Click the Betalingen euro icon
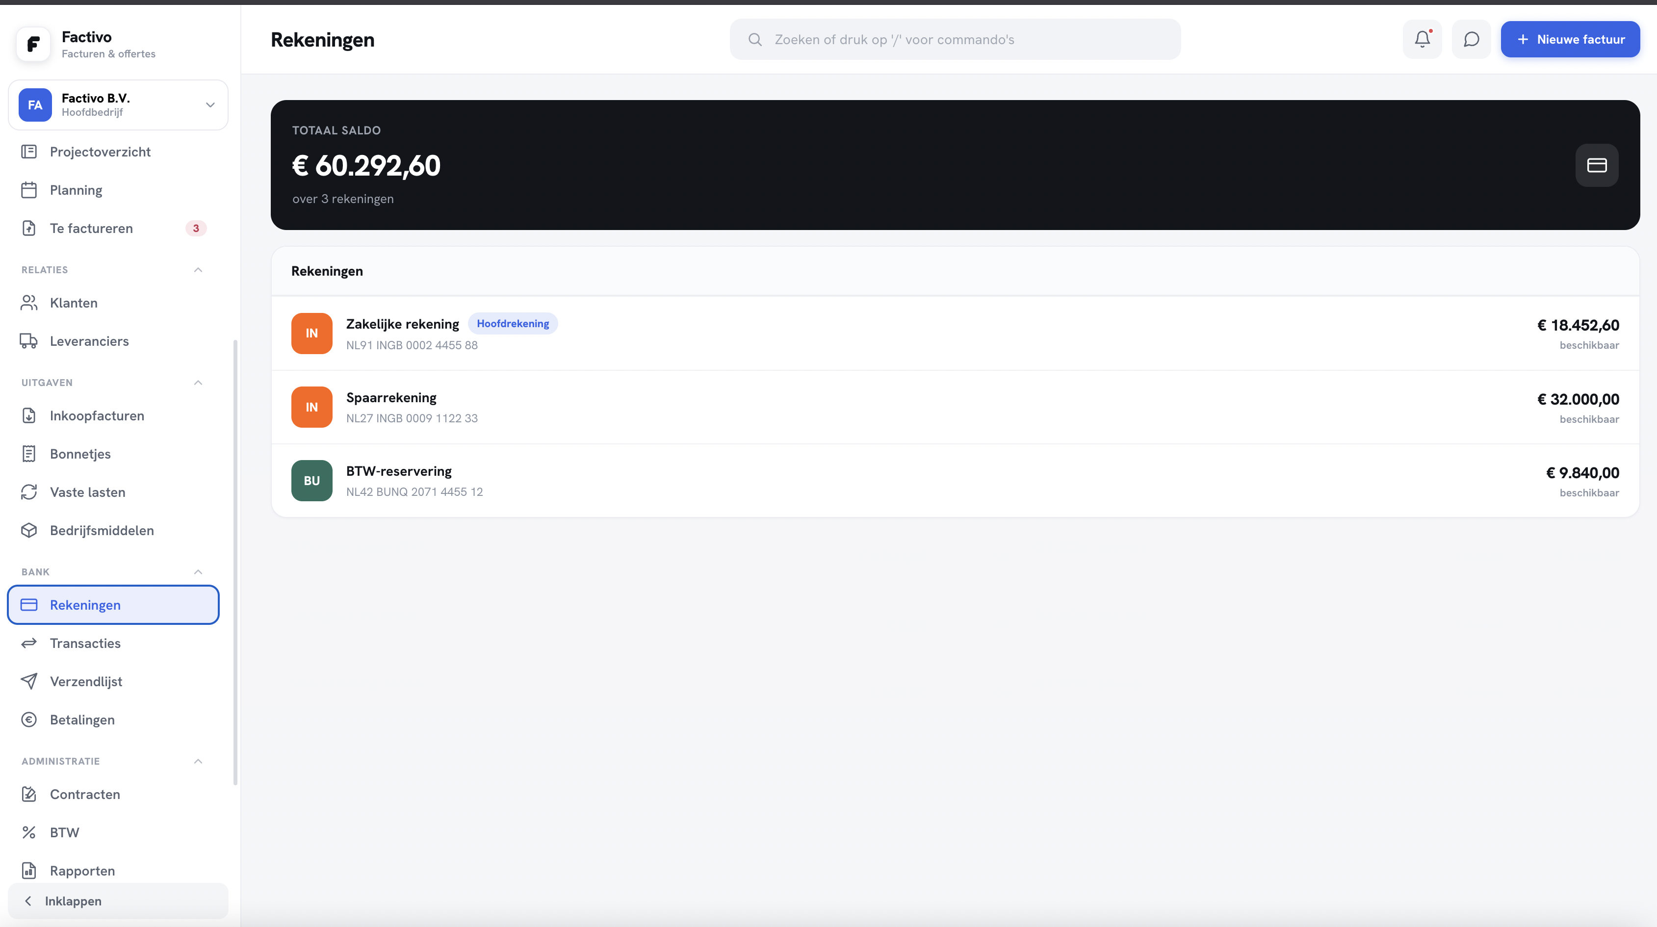The image size is (1657, 927). (29, 720)
